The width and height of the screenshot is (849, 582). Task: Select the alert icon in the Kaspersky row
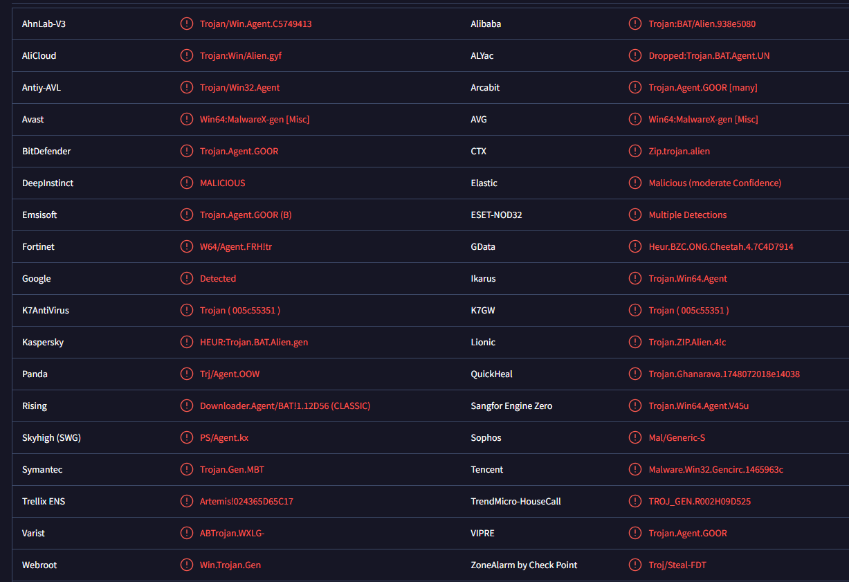187,342
